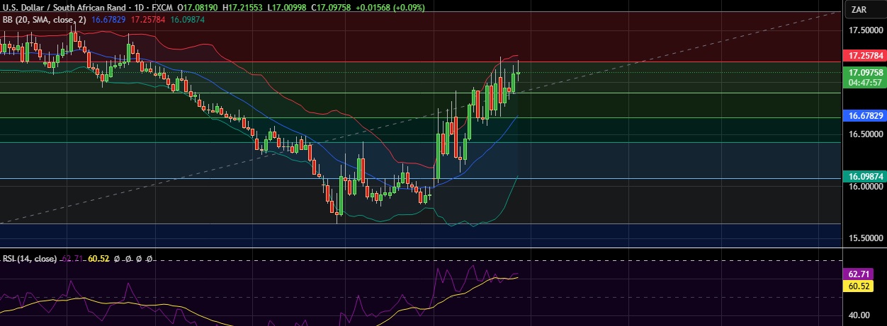This screenshot has height=326, width=887.
Task: Click the yellow RSI MA value 60.52 in legend
Action: point(98,259)
